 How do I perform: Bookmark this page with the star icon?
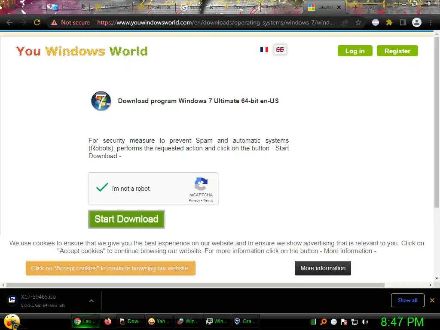click(x=358, y=22)
